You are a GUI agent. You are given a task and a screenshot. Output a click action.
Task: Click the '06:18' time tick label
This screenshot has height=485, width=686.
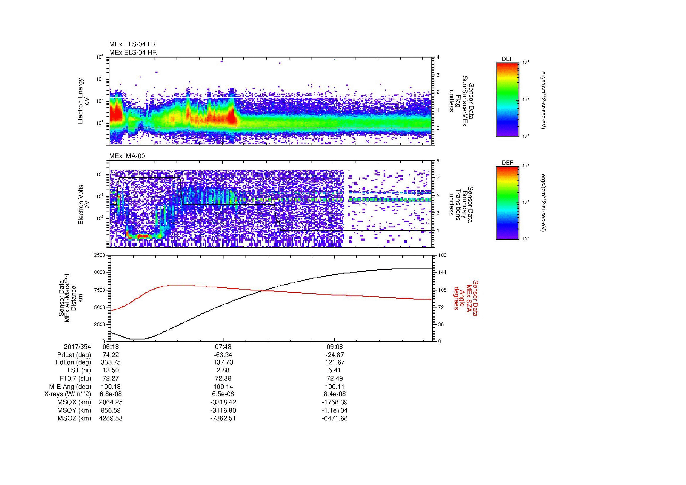click(x=111, y=347)
